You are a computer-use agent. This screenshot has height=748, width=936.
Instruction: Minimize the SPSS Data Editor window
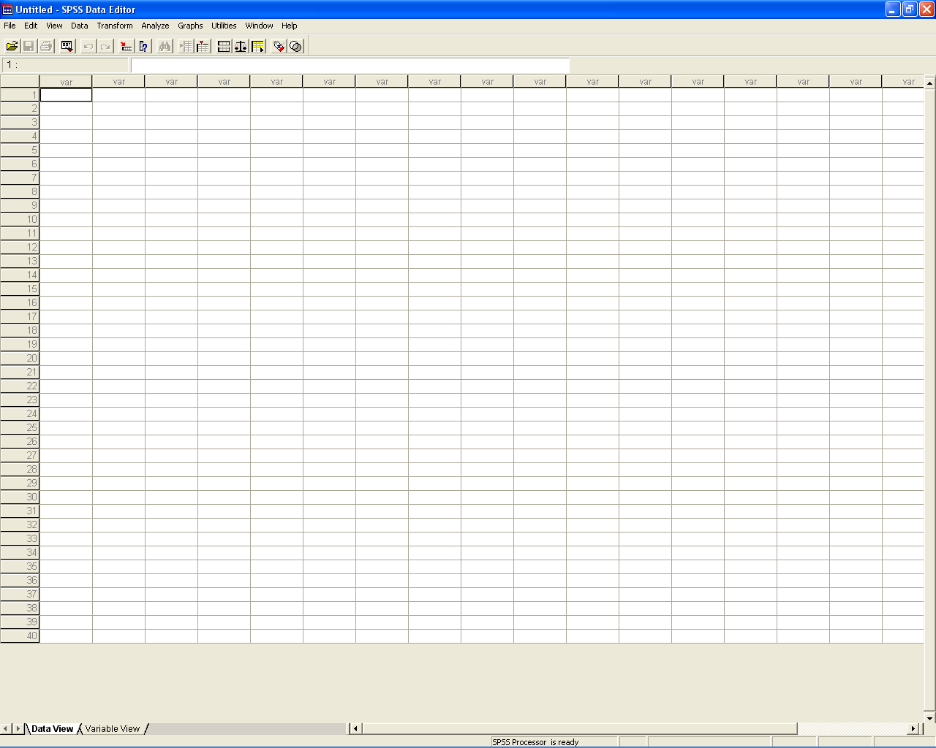click(x=893, y=9)
